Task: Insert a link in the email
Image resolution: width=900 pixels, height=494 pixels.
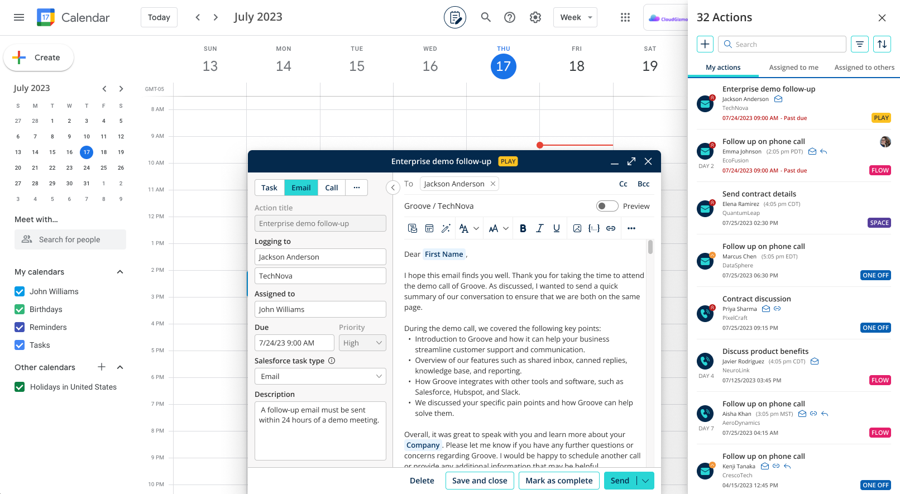Action: point(611,228)
